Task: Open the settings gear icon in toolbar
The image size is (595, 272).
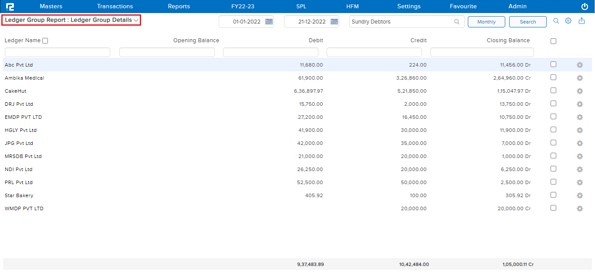Action: (568, 21)
